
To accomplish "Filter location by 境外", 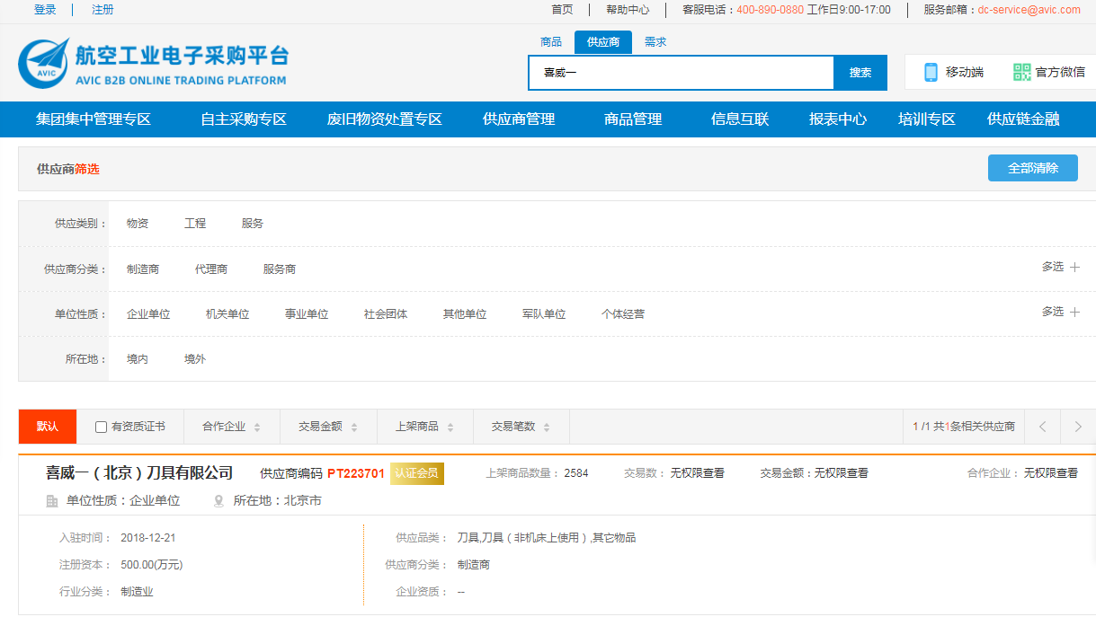I will [x=195, y=359].
